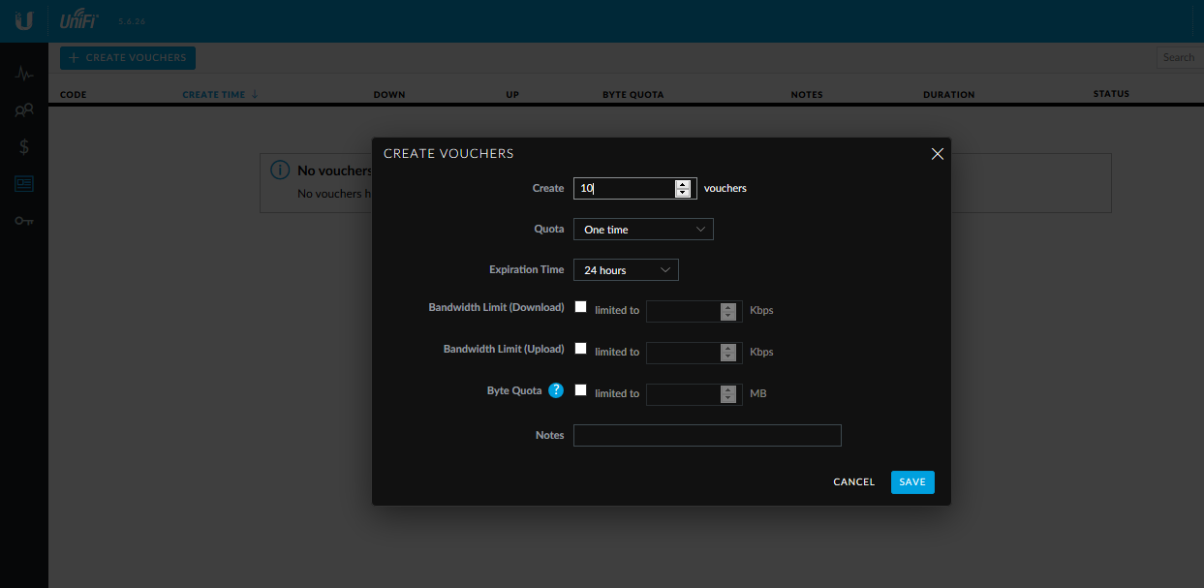Sort by the Create Time column header
Image resolution: width=1204 pixels, height=588 pixels.
pos(220,95)
